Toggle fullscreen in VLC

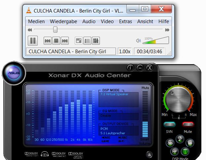pos(79,41)
